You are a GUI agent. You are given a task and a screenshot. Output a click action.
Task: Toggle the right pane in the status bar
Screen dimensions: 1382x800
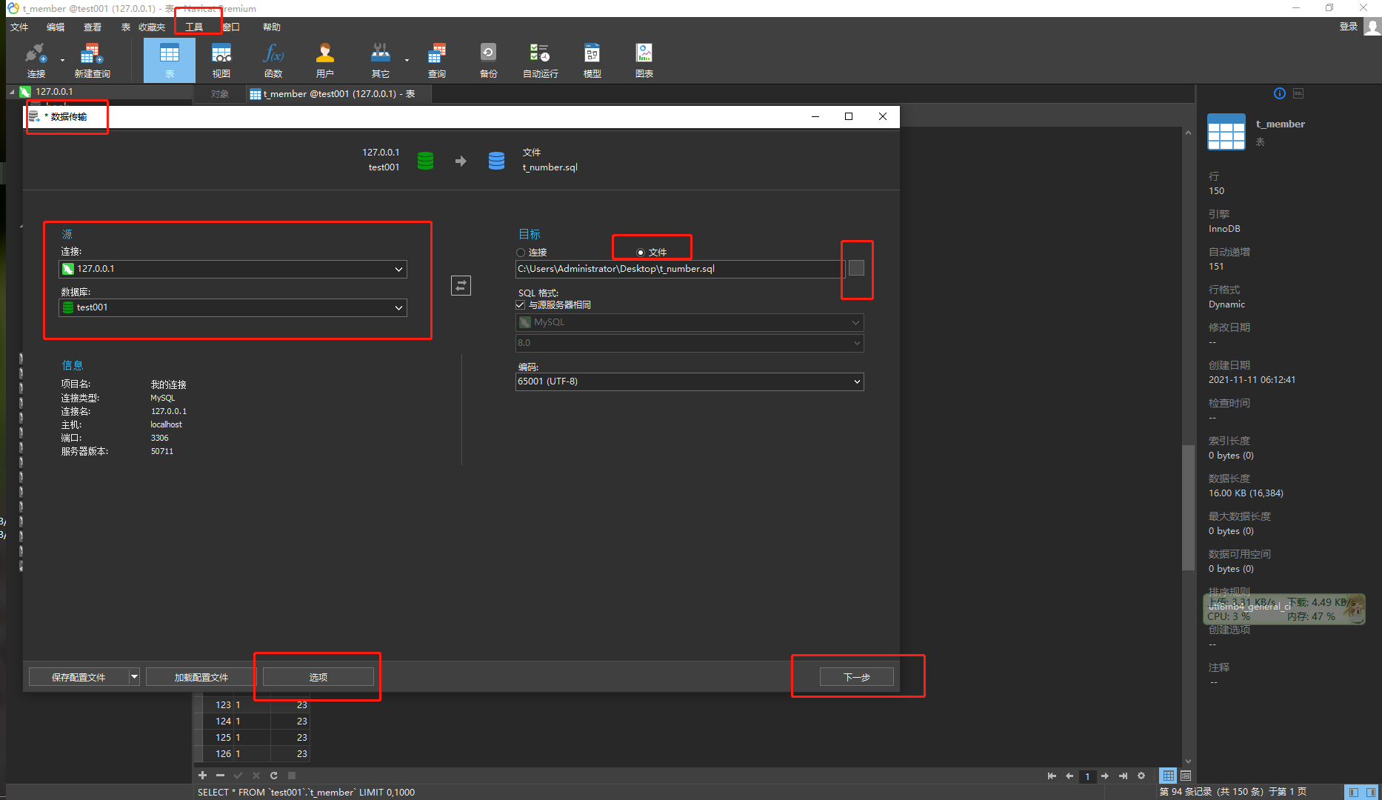1371,792
